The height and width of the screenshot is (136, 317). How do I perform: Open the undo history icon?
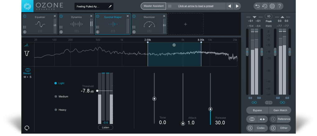point(265,6)
